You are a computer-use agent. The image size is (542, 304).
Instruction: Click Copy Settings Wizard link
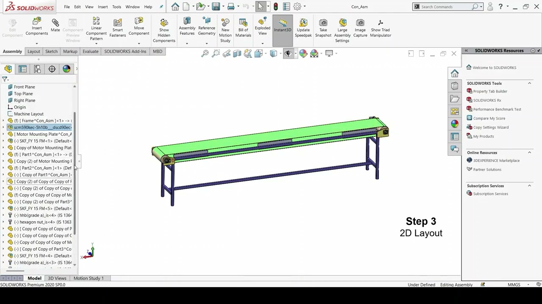point(491,128)
